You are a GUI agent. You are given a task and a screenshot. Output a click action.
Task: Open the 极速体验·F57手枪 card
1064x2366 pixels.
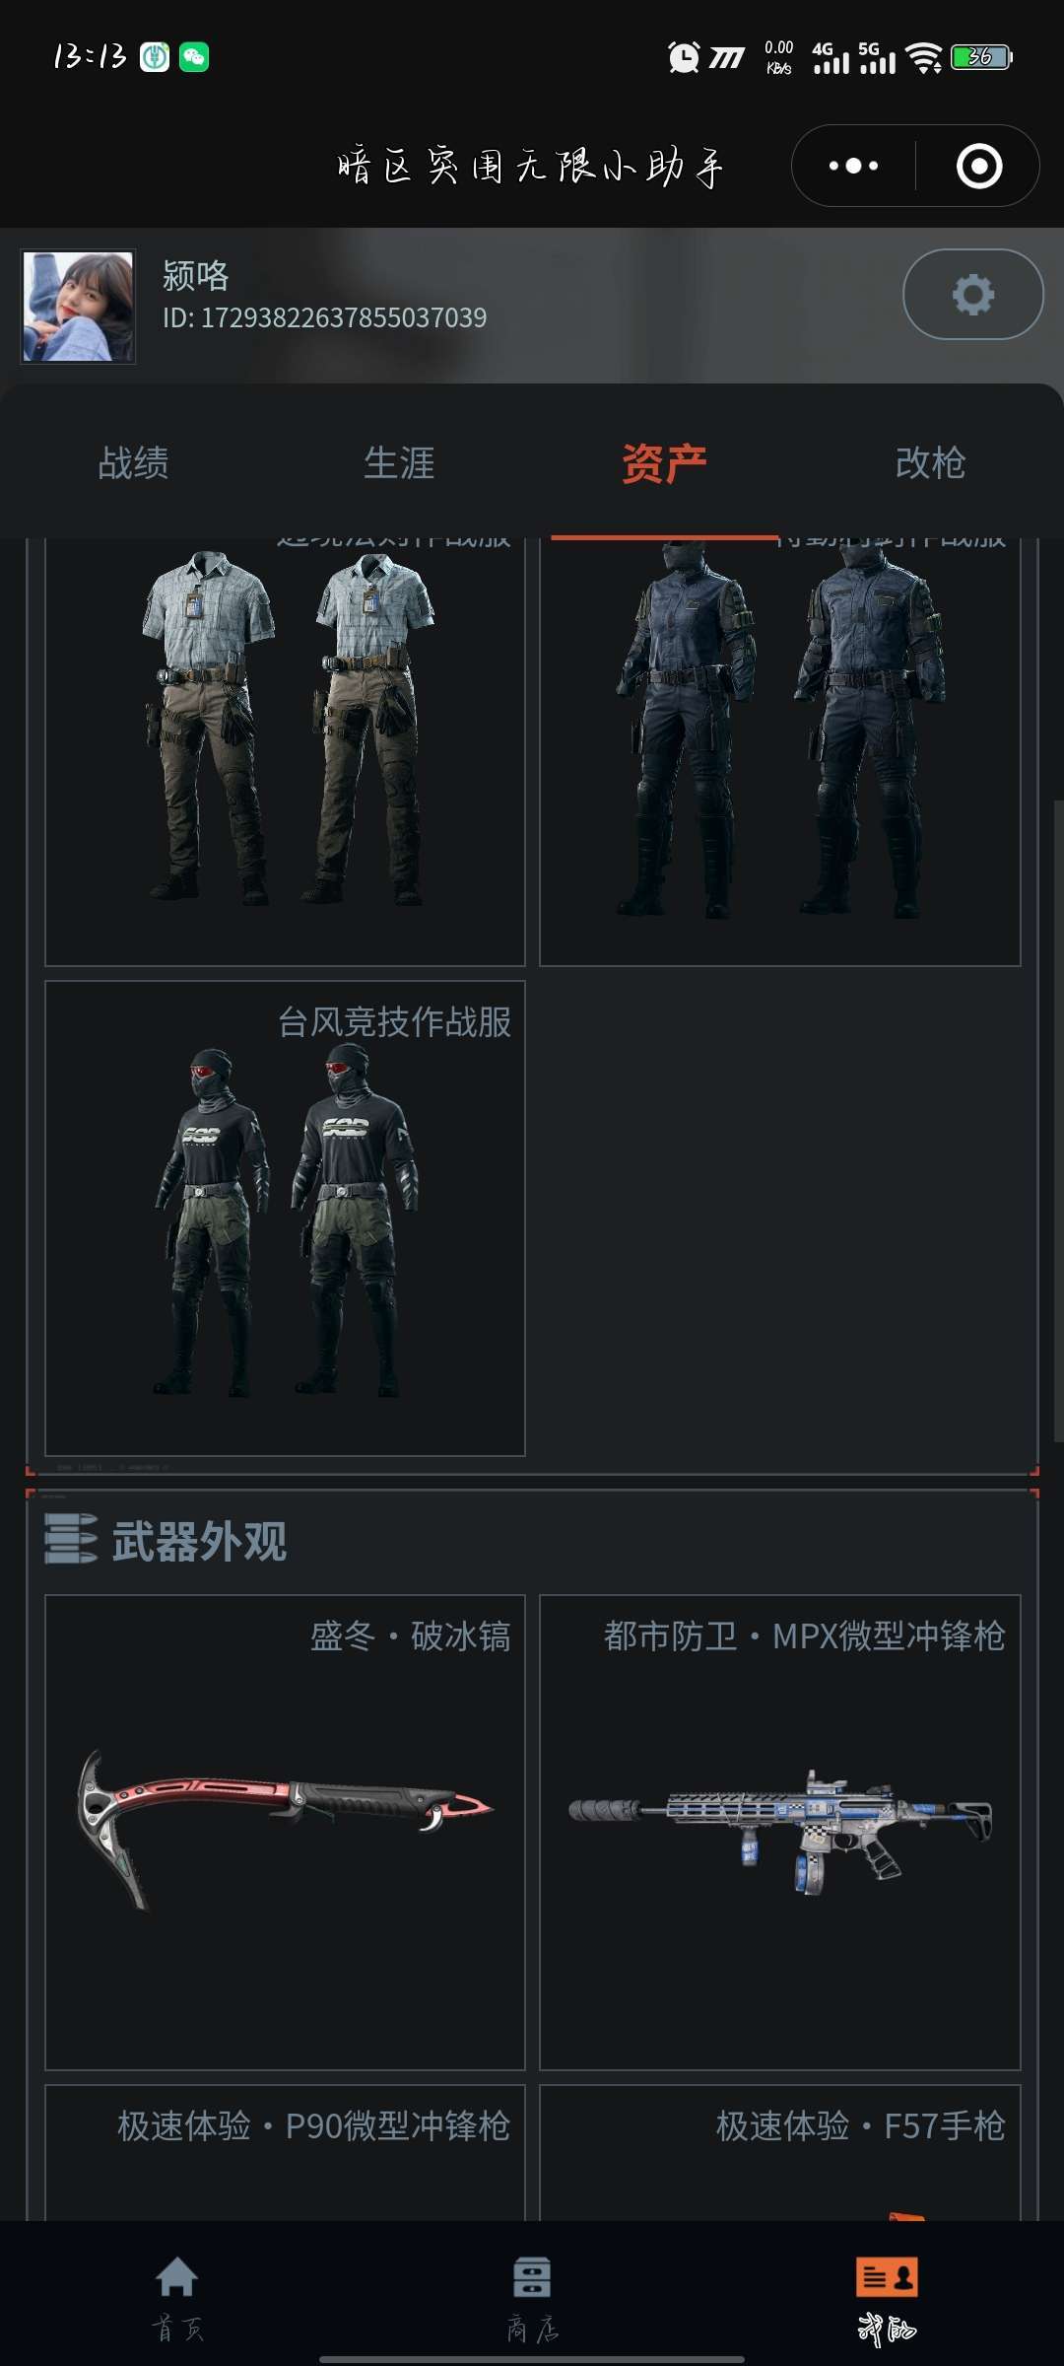(x=780, y=2152)
